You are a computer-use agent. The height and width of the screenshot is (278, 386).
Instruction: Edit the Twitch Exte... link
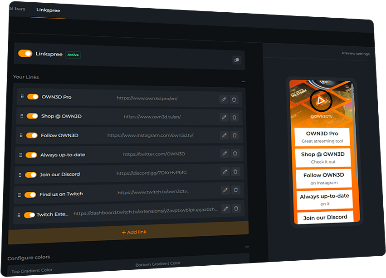(225, 209)
